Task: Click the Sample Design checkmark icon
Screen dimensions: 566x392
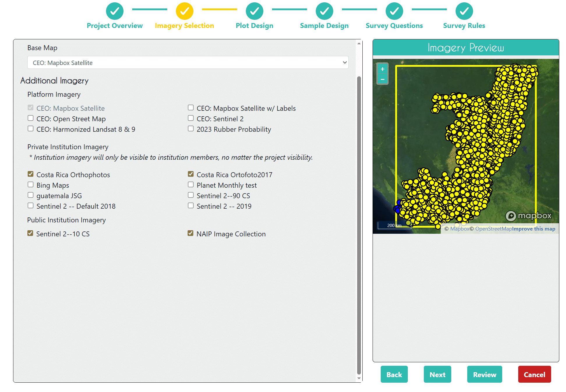Action: 324,11
